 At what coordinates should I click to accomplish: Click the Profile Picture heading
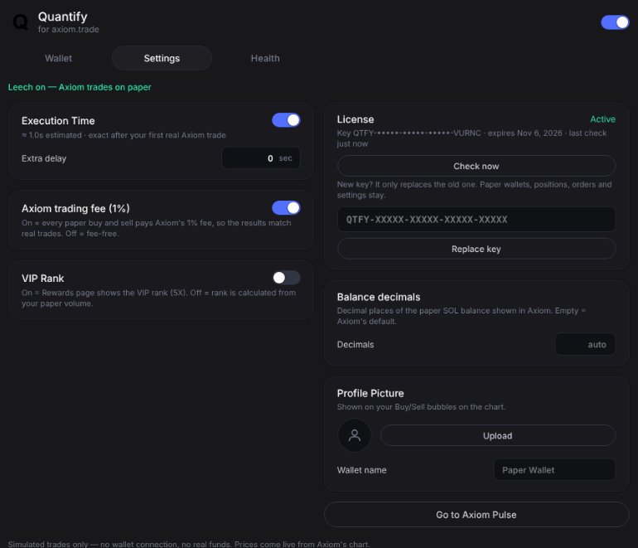pos(370,393)
